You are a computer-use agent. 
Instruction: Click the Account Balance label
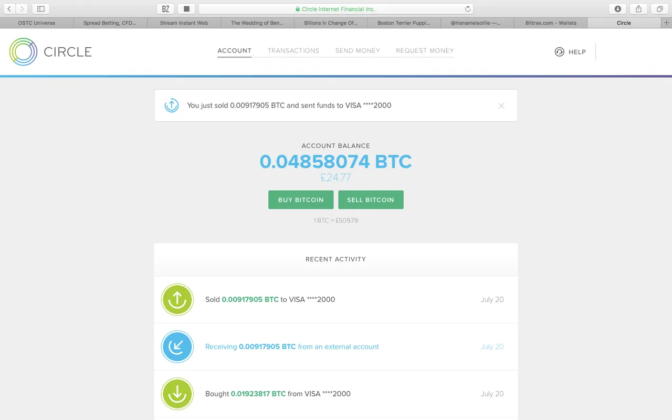tap(336, 146)
